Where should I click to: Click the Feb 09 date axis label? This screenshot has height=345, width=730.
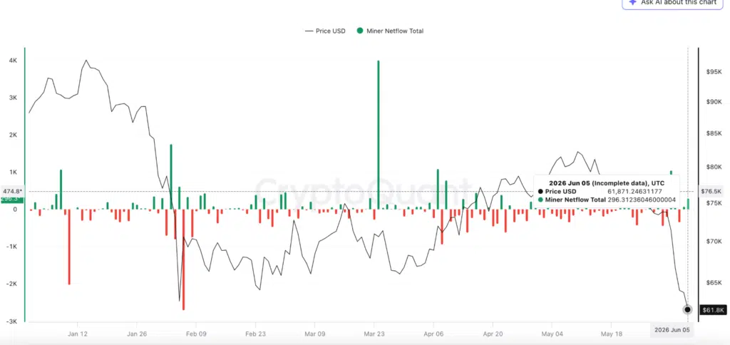(x=196, y=334)
